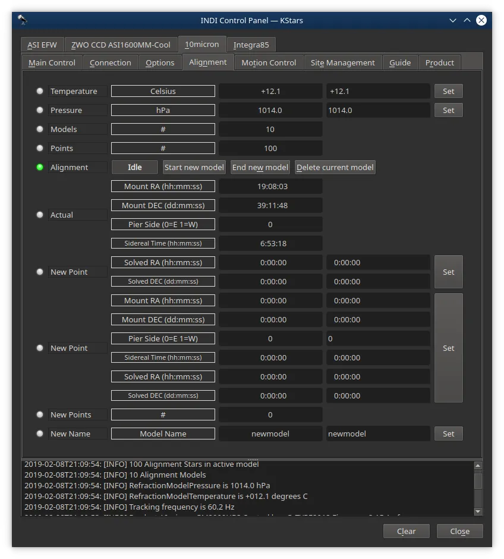
Task: Clear the log messages
Action: tap(407, 531)
